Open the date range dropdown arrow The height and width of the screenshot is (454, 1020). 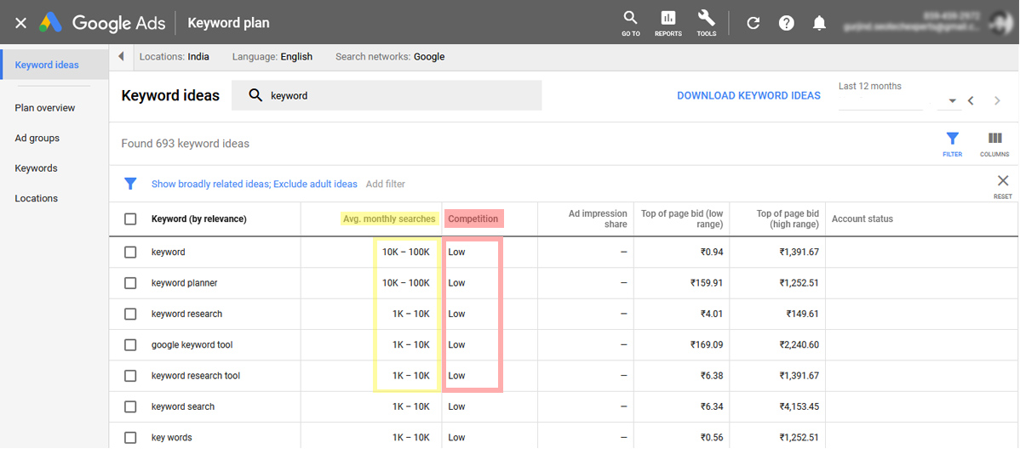coord(952,101)
